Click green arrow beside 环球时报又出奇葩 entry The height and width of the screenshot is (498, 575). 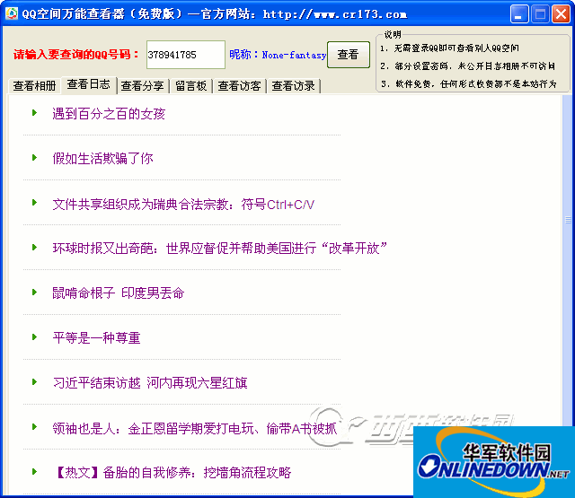point(34,247)
